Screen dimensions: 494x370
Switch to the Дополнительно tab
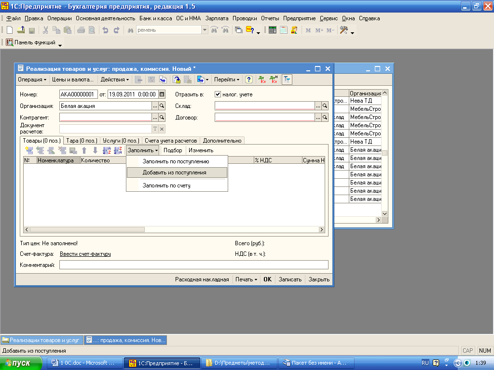pyautogui.click(x=222, y=141)
